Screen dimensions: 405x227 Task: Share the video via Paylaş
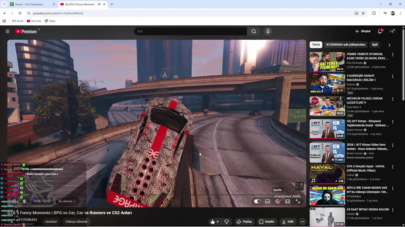pyautogui.click(x=244, y=222)
